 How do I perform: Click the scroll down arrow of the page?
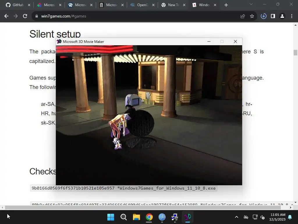(x=295, y=202)
